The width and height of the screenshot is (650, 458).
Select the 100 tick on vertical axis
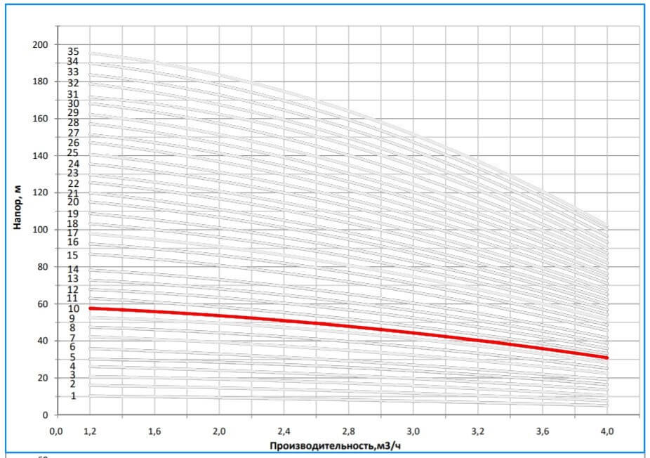coord(41,230)
